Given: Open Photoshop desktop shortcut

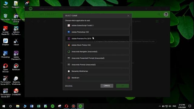Looking at the screenshot, I should click(5, 54).
